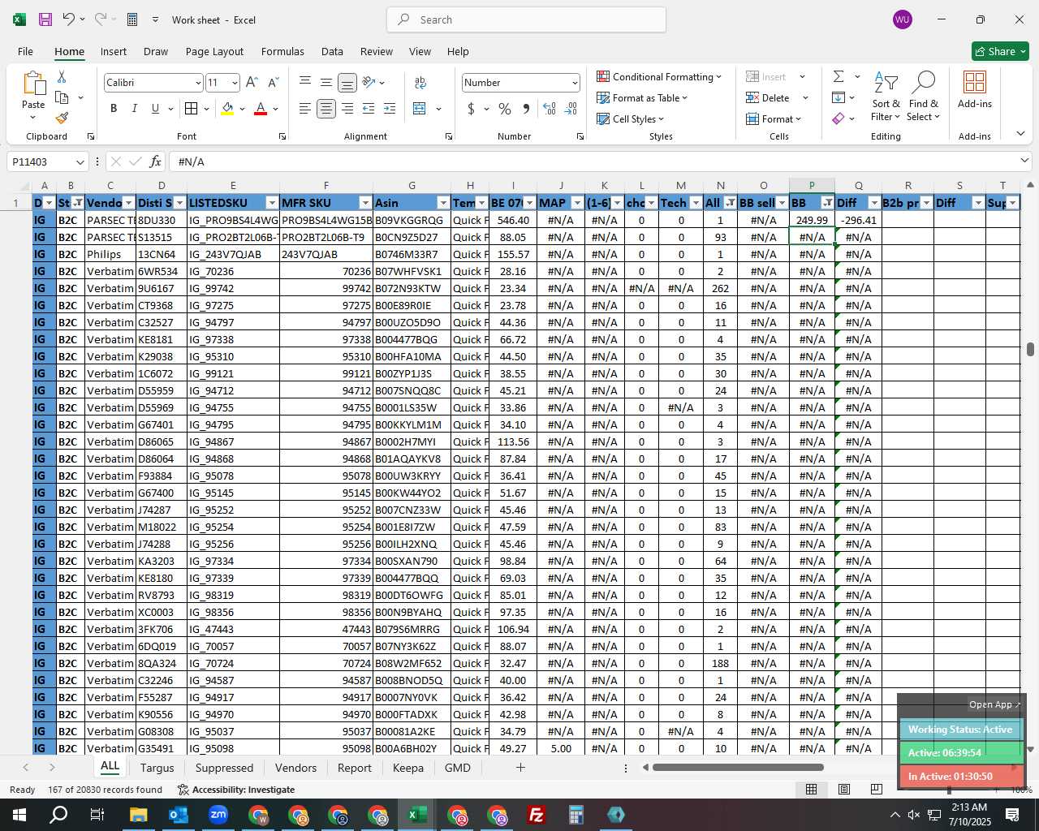Viewport: 1039px width, 831px height.
Task: Open the Keepa sheet tab
Action: point(407,768)
